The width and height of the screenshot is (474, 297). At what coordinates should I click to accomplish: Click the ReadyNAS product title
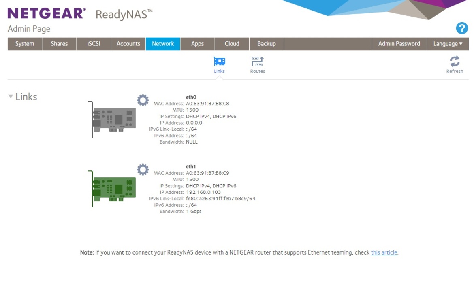click(x=124, y=14)
